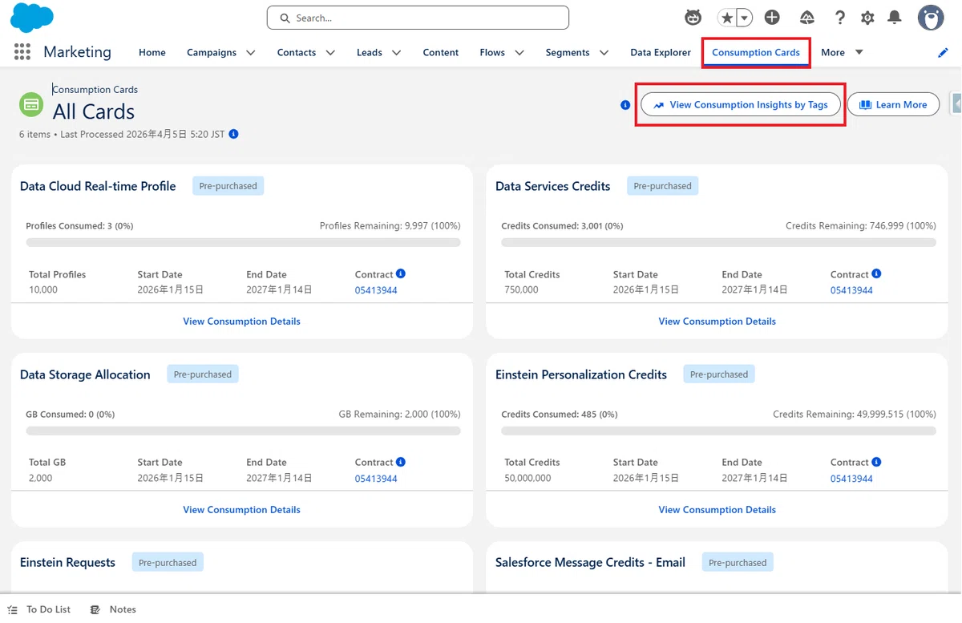Click the Learn More button
The width and height of the screenshot is (962, 623).
[893, 105]
